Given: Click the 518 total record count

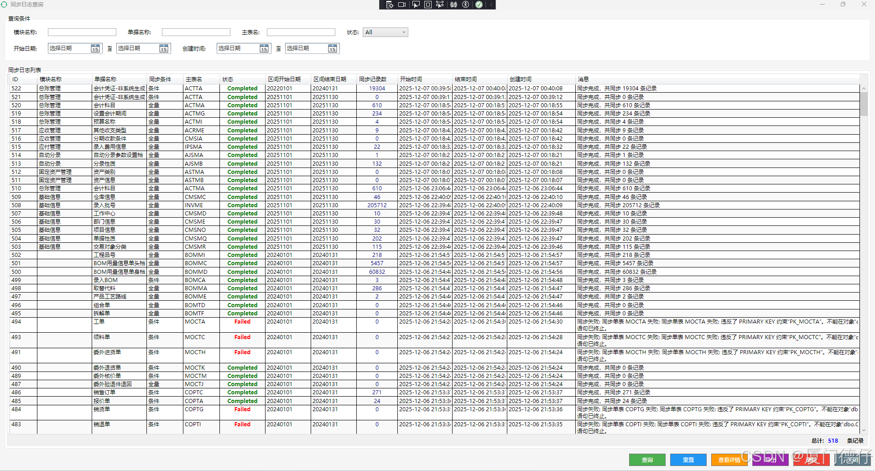Looking at the screenshot, I should click(x=833, y=441).
